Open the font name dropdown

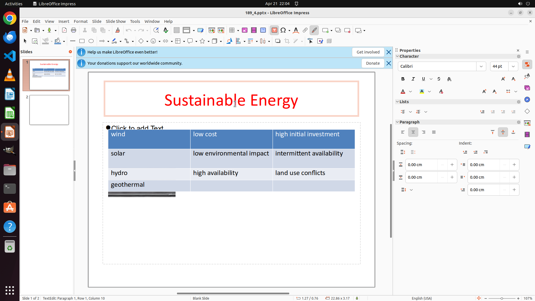click(x=481, y=66)
